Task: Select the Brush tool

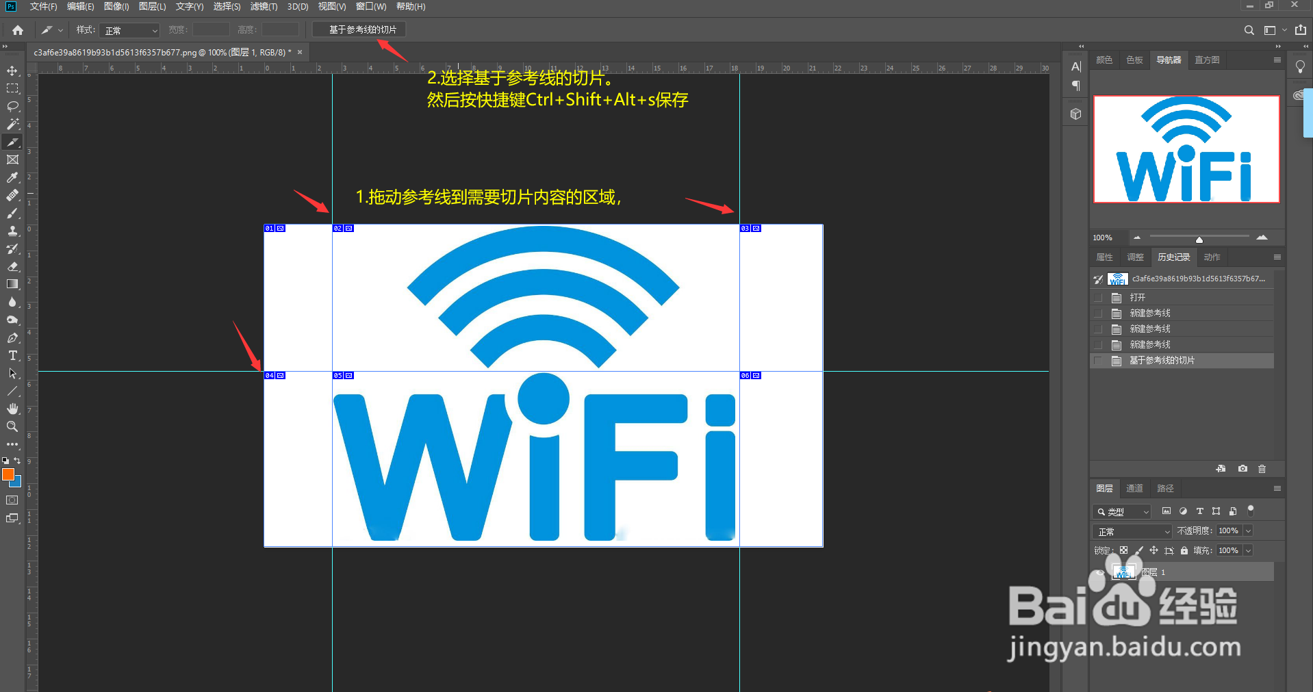Action: 12,213
